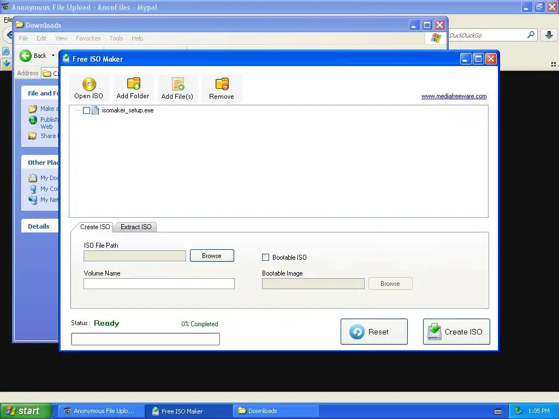The height and width of the screenshot is (419, 559).
Task: Select Downloads taskbar item
Action: (x=276, y=411)
